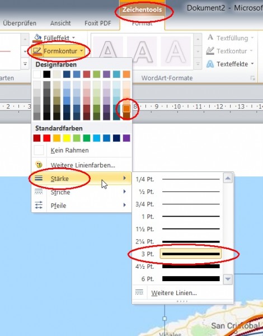Screen dimensions: 263x336
Task: Open the Textfüllung dropdown arrow
Action: [x=252, y=38]
